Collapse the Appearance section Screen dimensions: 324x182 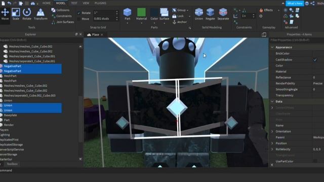pos(272,47)
